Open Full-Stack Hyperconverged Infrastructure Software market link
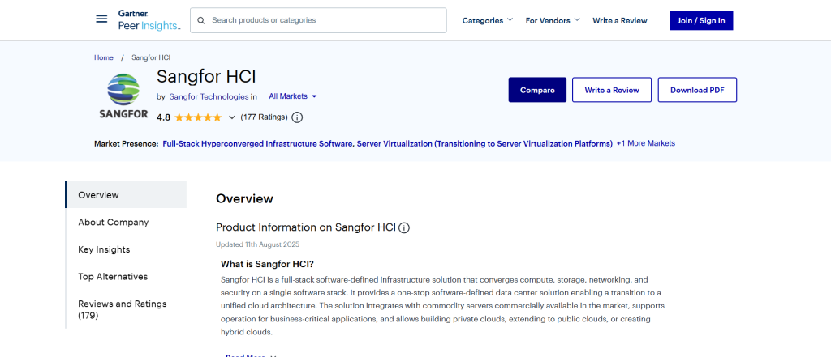This screenshot has height=357, width=831. pos(257,143)
